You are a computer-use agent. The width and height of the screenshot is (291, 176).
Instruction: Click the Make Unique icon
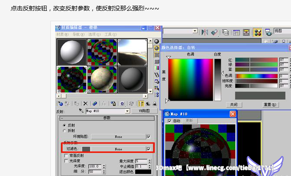104,104
